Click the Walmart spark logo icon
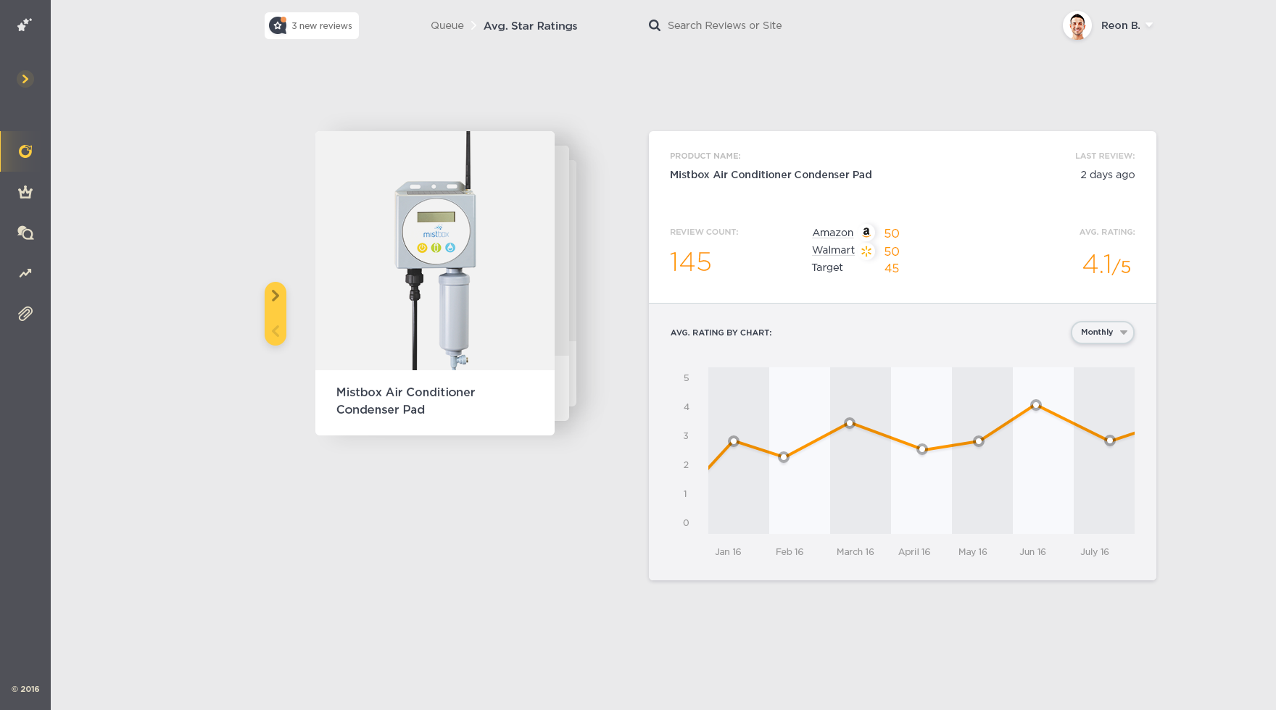 [x=866, y=251]
